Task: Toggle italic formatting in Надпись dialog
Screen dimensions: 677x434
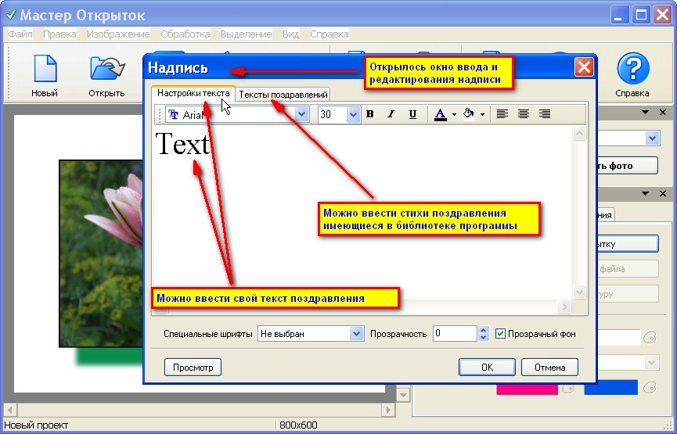Action: tap(391, 114)
